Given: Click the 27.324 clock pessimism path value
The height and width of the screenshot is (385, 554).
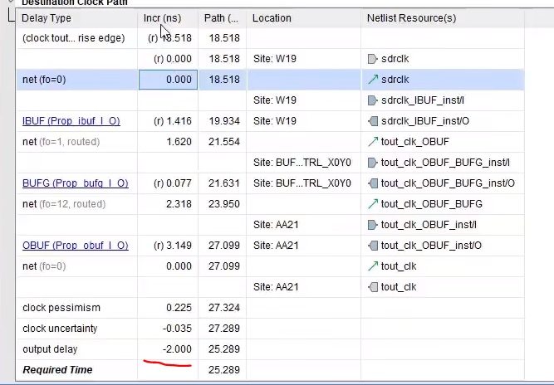Looking at the screenshot, I should [224, 307].
